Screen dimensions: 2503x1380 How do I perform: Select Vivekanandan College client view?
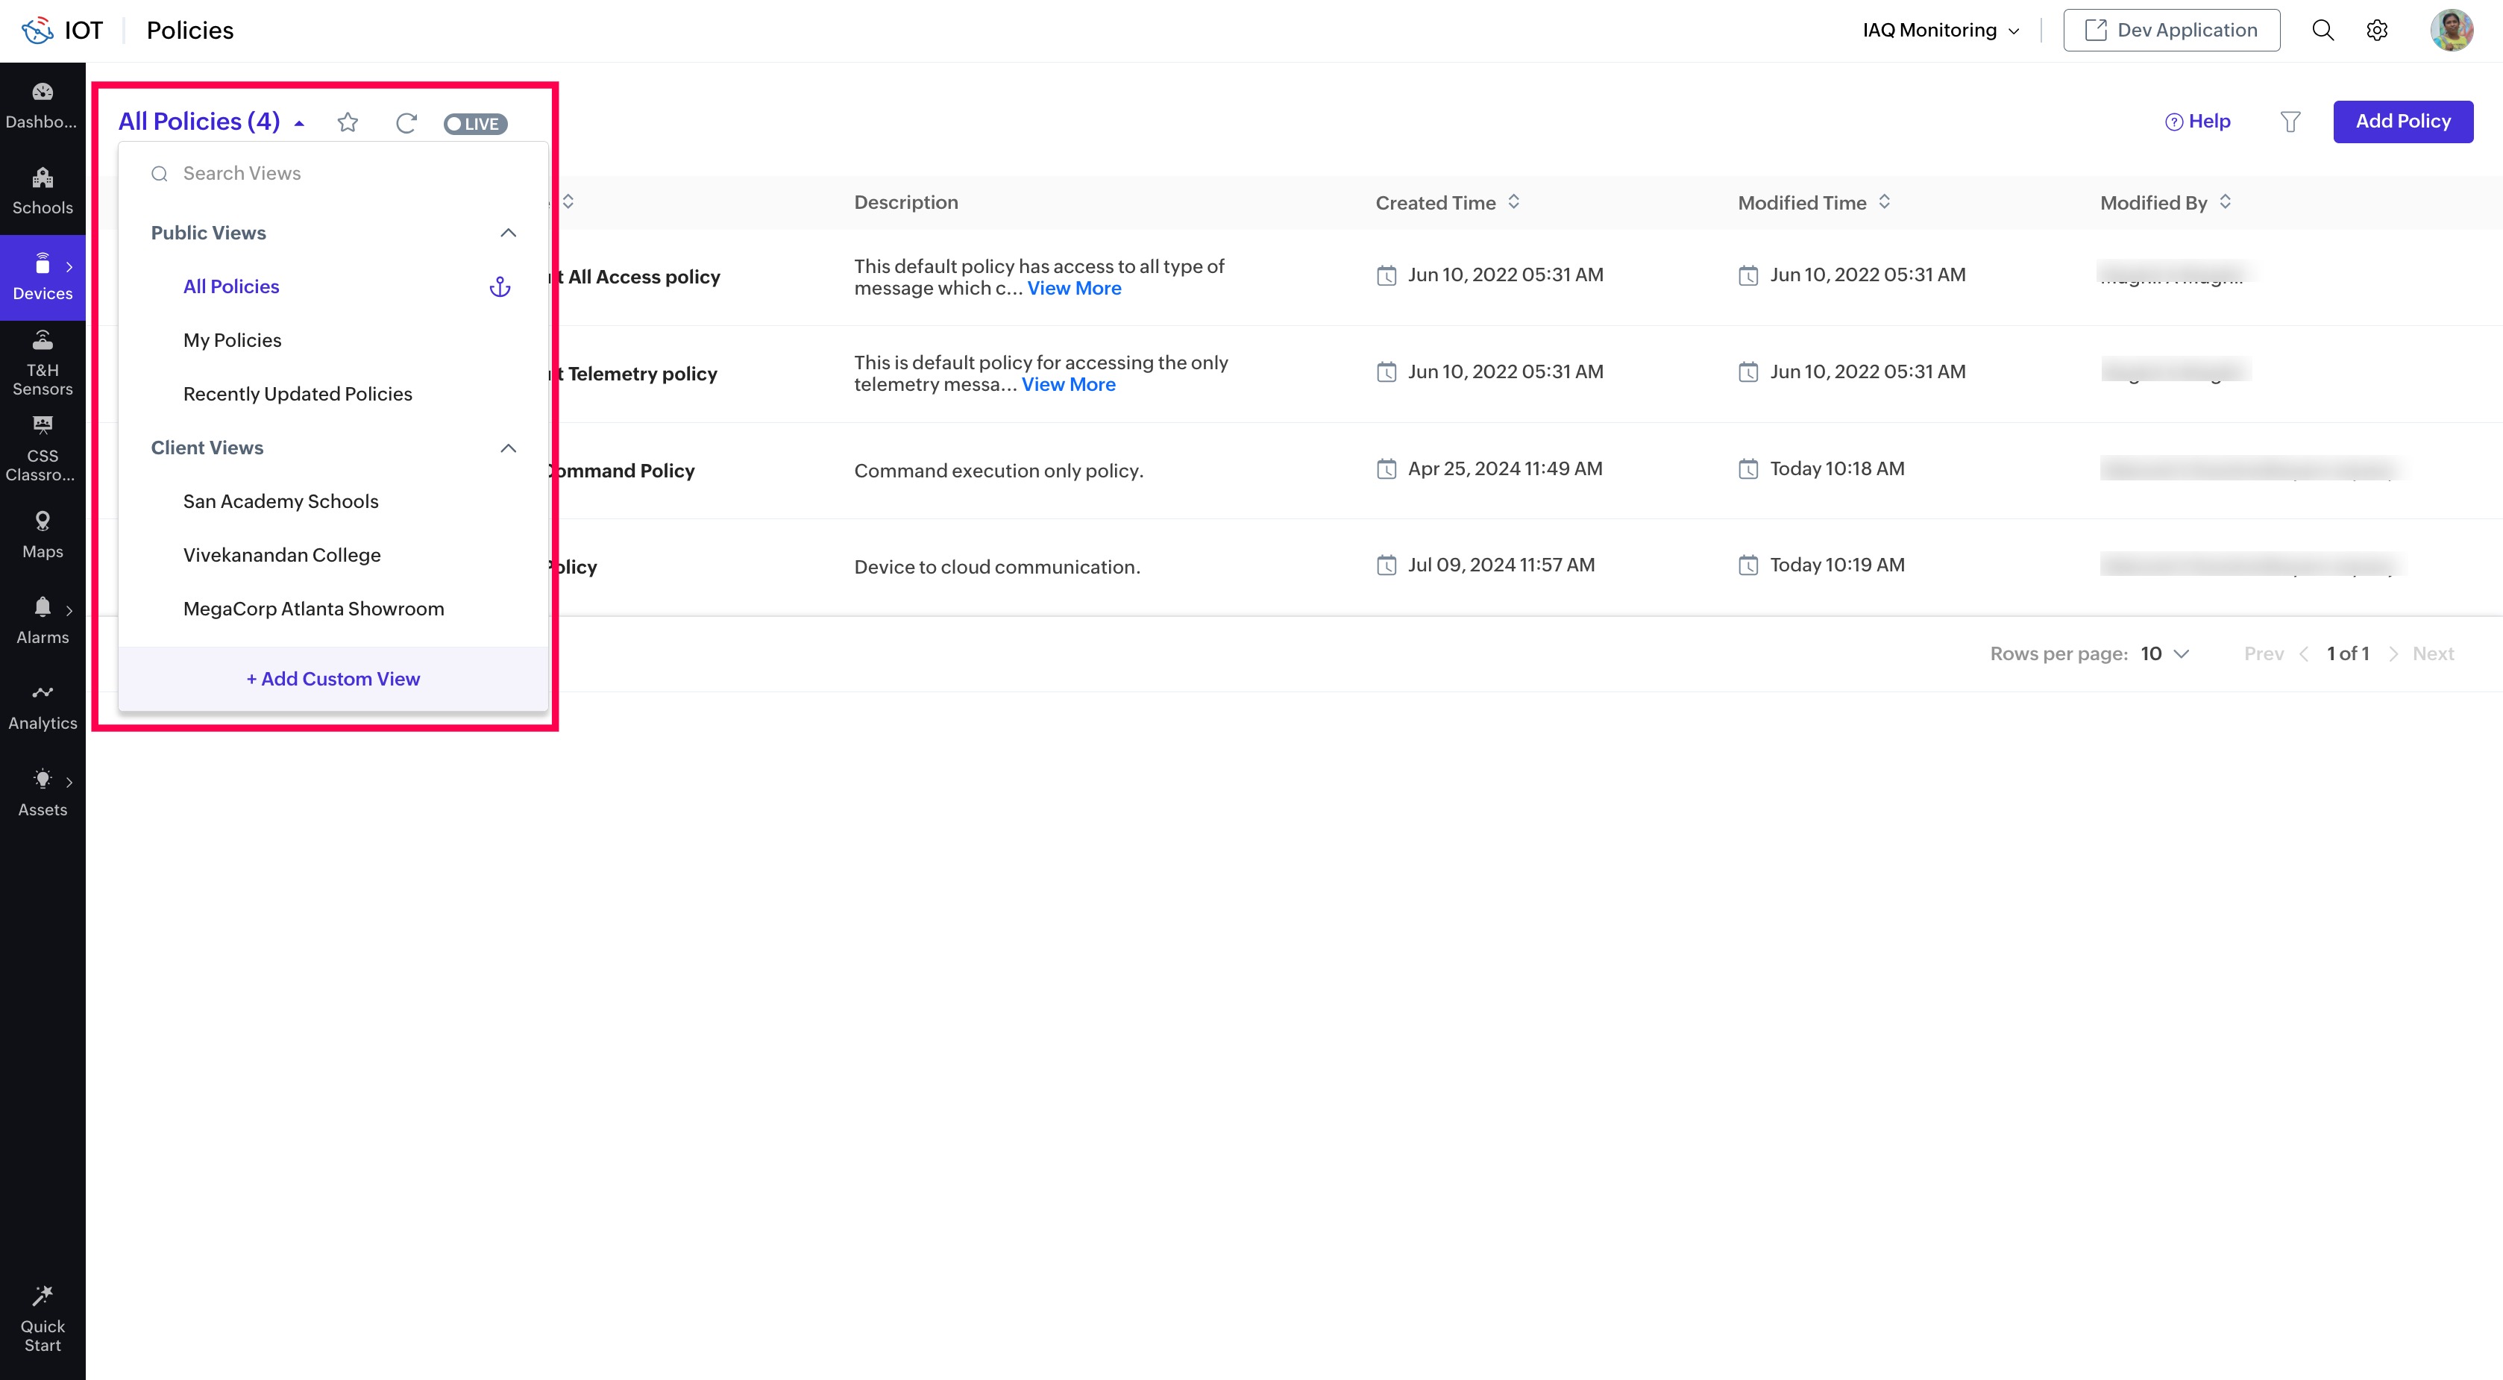(282, 555)
